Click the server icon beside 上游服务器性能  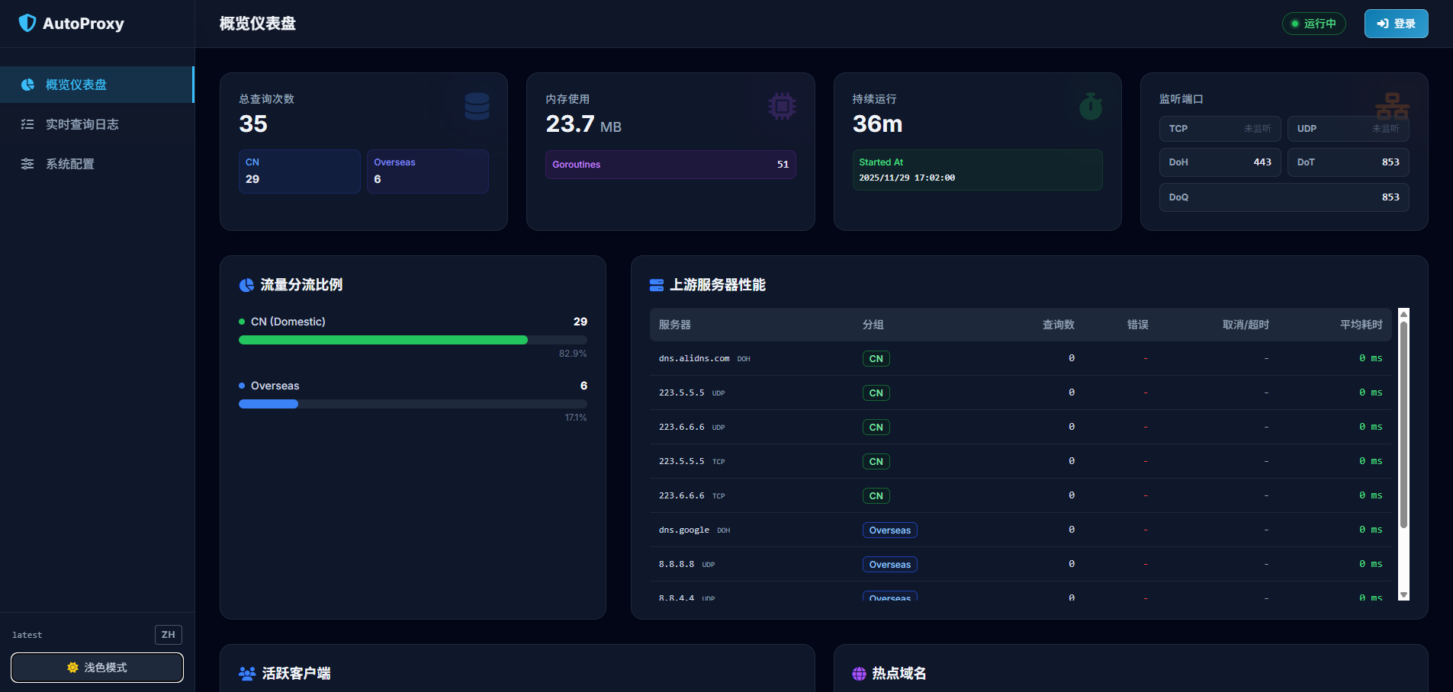(x=656, y=285)
